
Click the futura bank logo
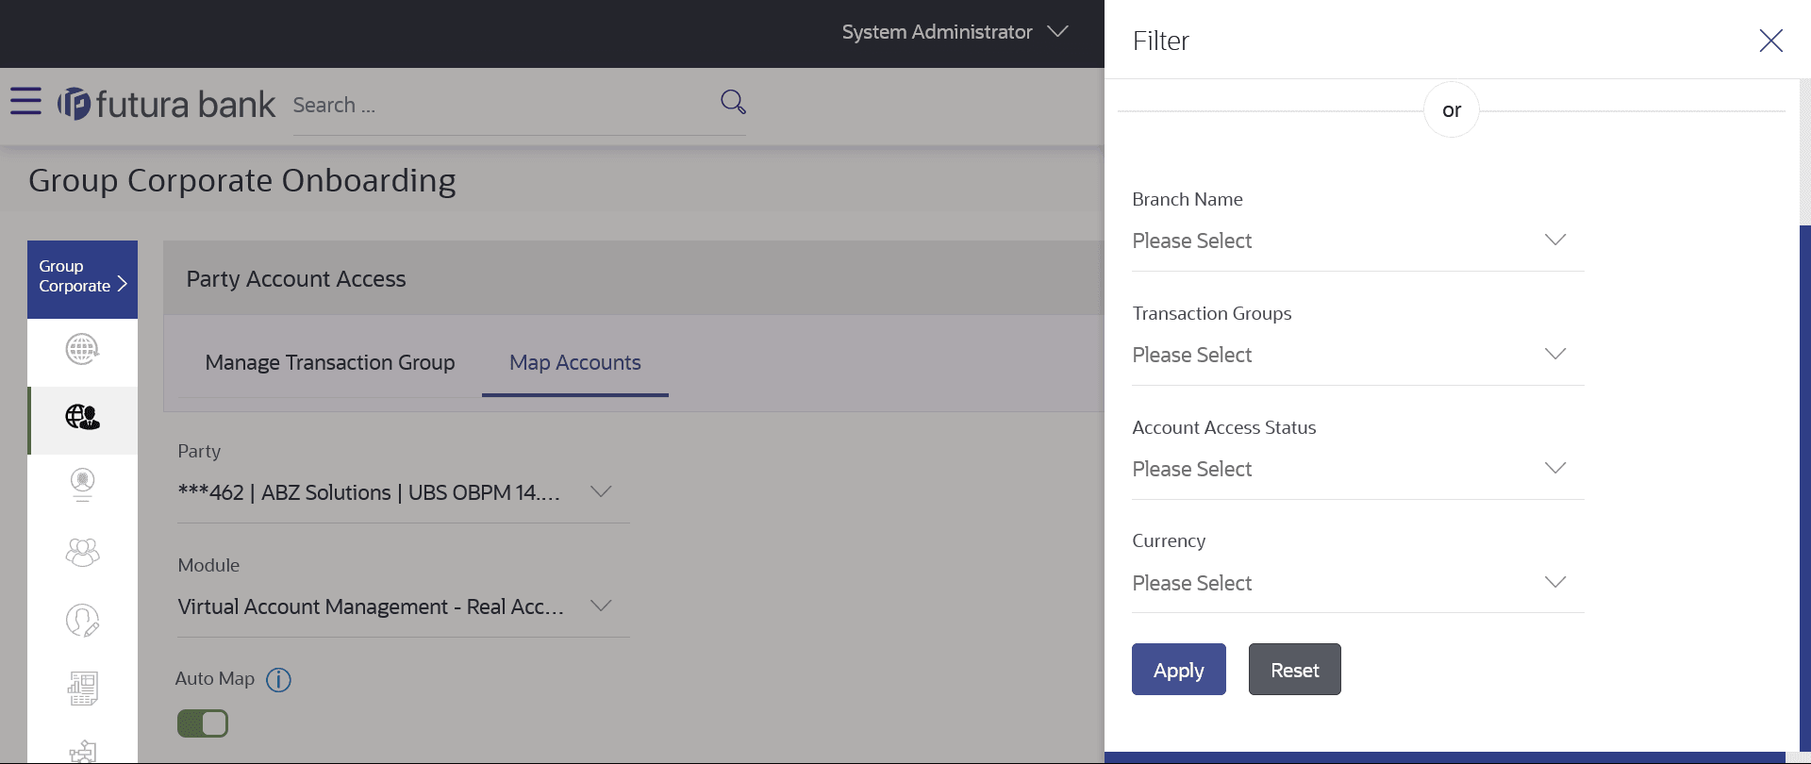point(167,104)
